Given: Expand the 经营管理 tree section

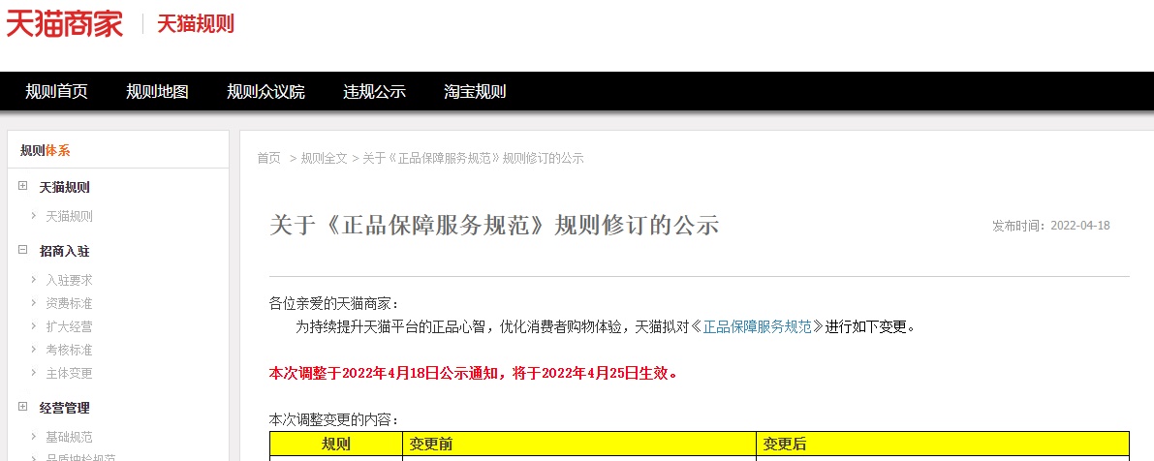Looking at the screenshot, I should (x=23, y=408).
